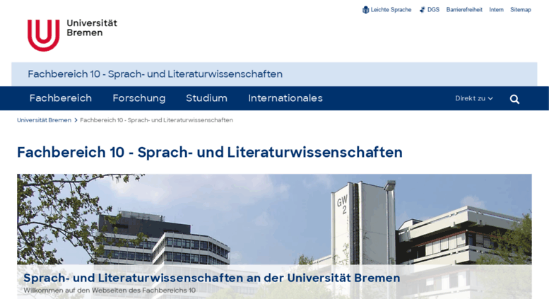Click the Universität Bremen logo text
Image resolution: width=549 pixels, height=299 pixels.
pos(92,28)
